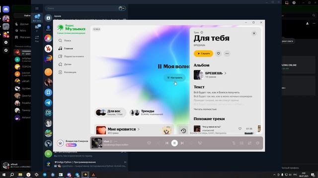The width and height of the screenshot is (318, 178).
Task: Pause Моя волна from the main banner
Action: (159, 66)
